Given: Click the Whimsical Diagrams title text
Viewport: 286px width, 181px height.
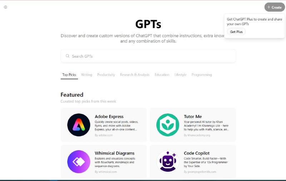Looking at the screenshot, I should pyautogui.click(x=114, y=153).
